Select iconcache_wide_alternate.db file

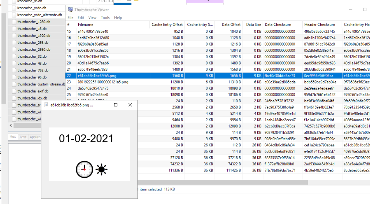click(x=40, y=15)
